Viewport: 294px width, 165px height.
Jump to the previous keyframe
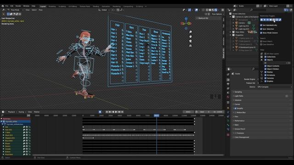click(x=110, y=112)
